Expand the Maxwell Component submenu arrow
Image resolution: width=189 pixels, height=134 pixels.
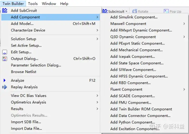click(184, 24)
